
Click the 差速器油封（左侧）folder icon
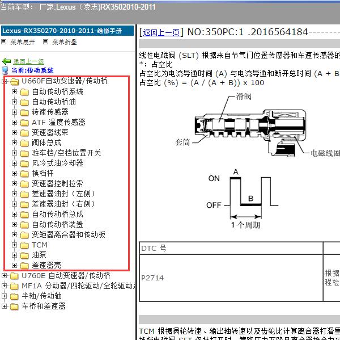coord(24,194)
